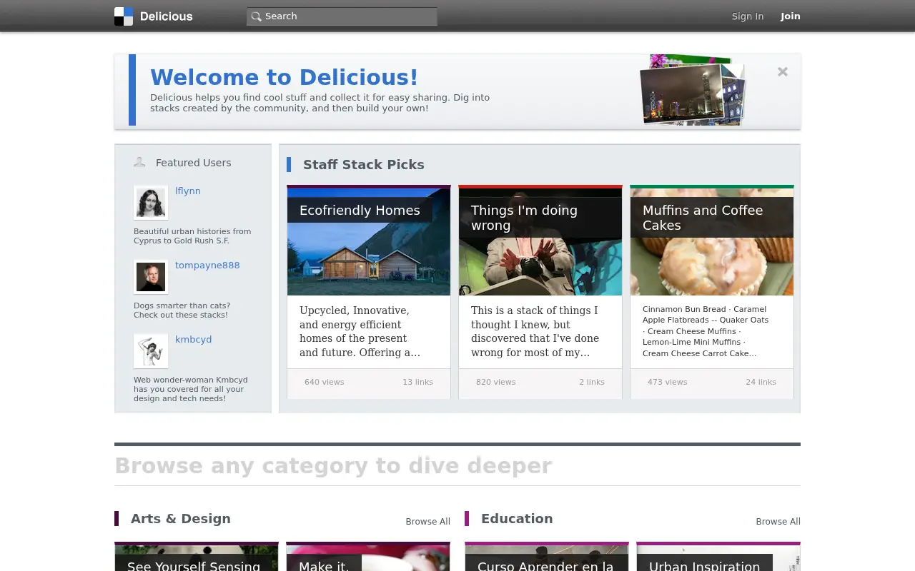The height and width of the screenshot is (571, 915).
Task: Open the Make it. stack card
Action: pyautogui.click(x=368, y=557)
